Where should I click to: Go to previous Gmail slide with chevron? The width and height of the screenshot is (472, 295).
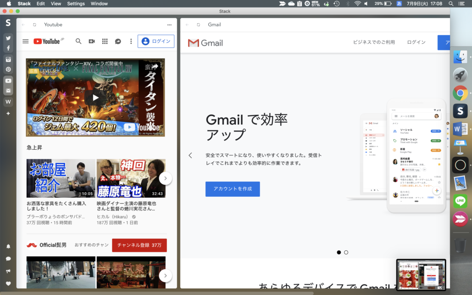coord(190,155)
